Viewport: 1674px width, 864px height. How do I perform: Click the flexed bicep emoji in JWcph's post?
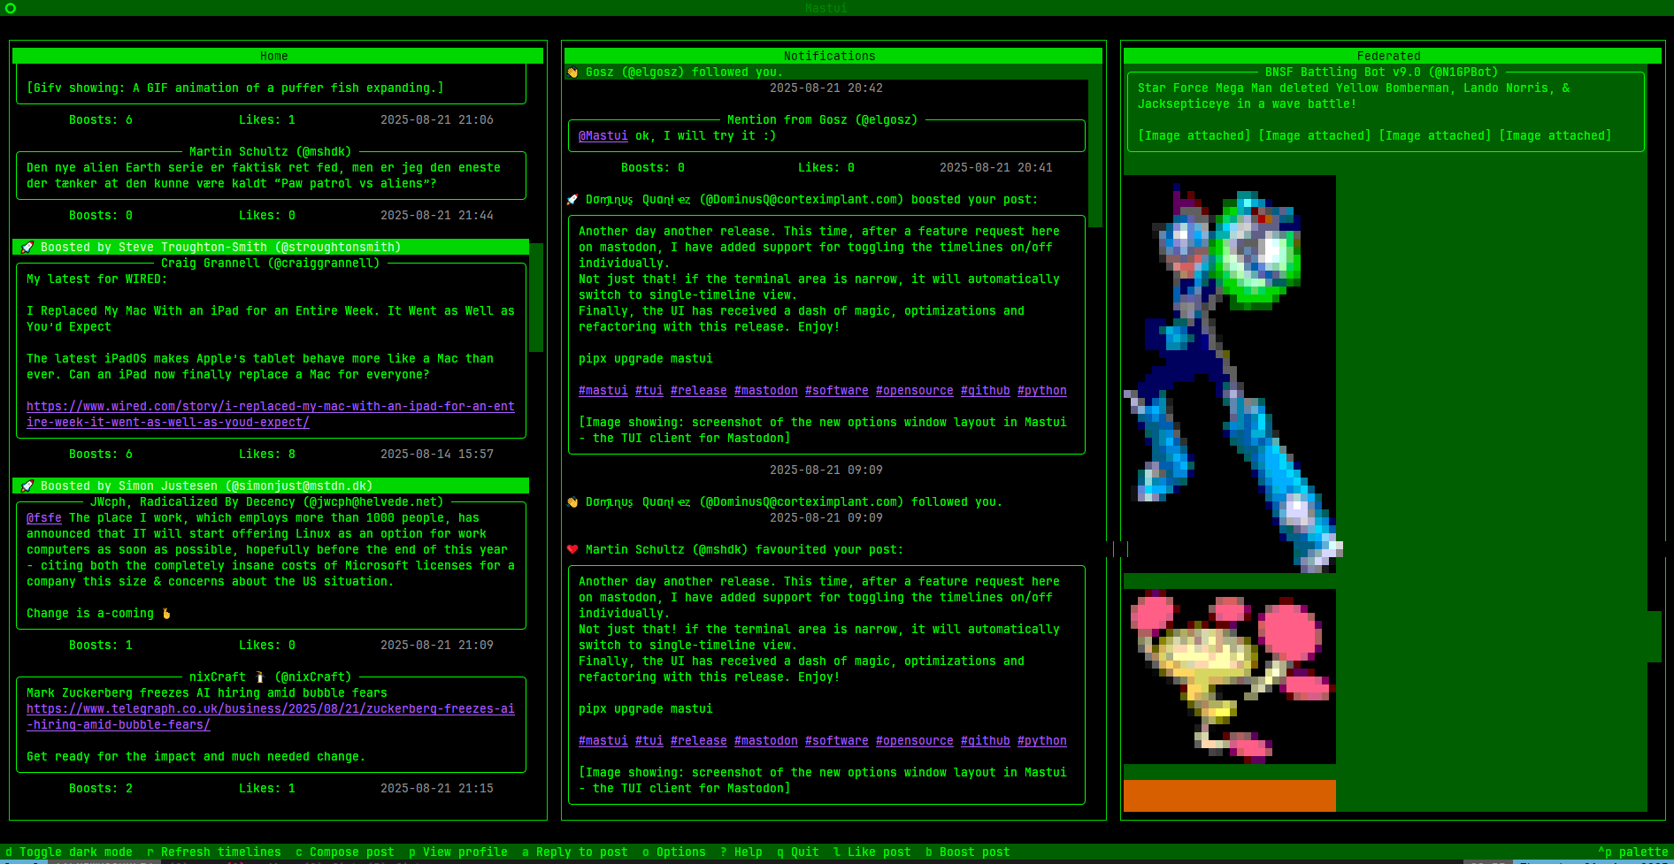(x=165, y=612)
